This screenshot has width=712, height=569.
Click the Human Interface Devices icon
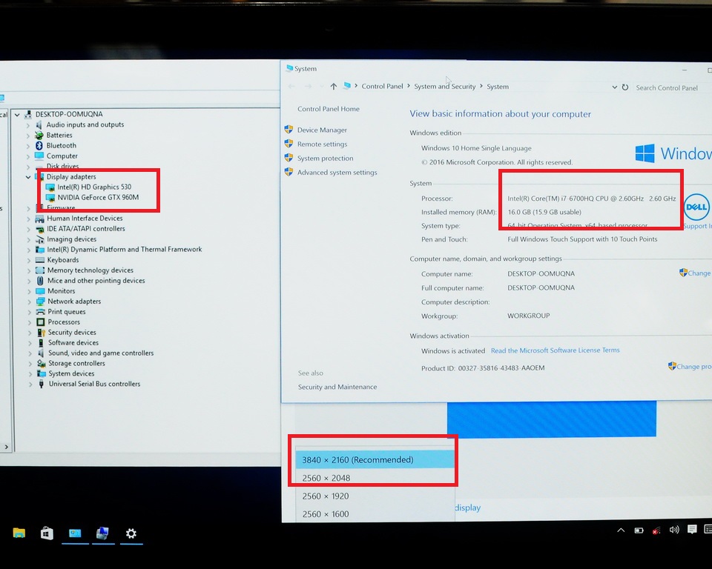click(x=39, y=219)
